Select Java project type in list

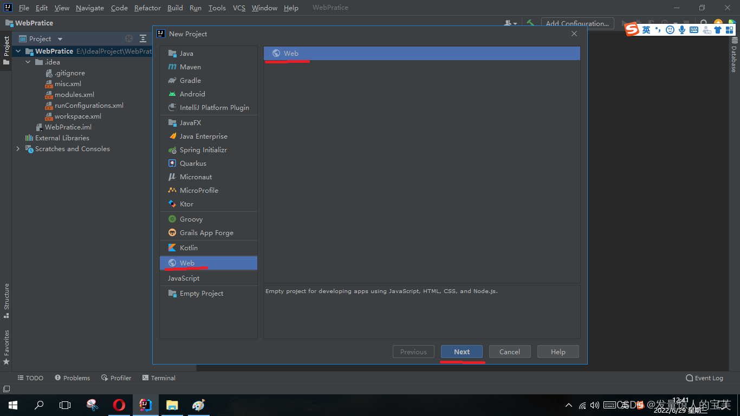point(209,53)
